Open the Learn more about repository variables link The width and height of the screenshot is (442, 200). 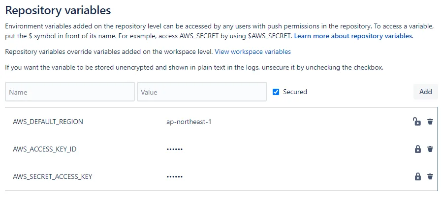coord(353,36)
